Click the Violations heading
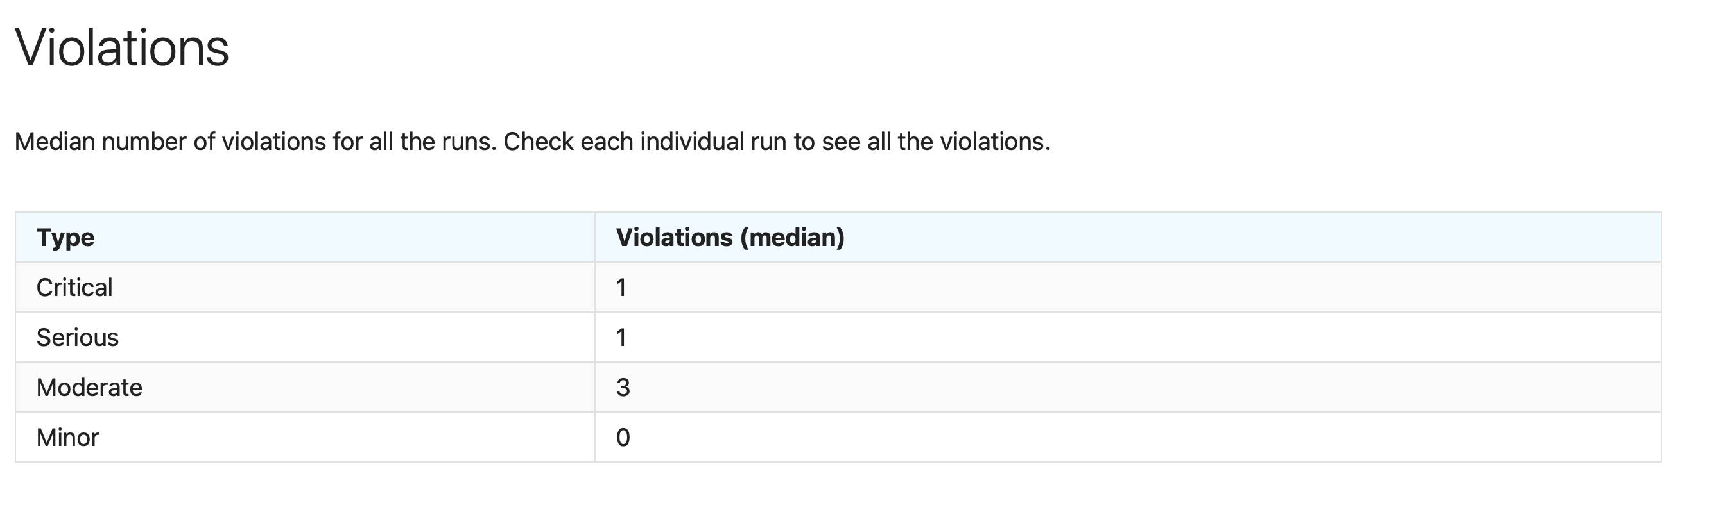 coord(121,47)
